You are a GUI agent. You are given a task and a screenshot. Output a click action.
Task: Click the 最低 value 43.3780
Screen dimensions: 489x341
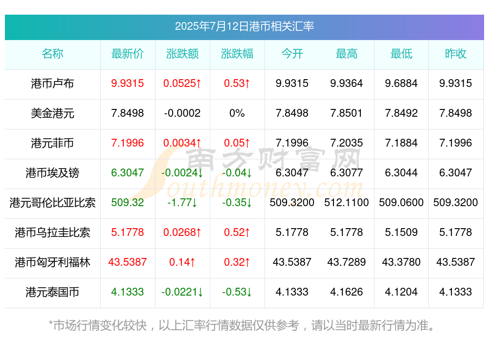[401, 262]
